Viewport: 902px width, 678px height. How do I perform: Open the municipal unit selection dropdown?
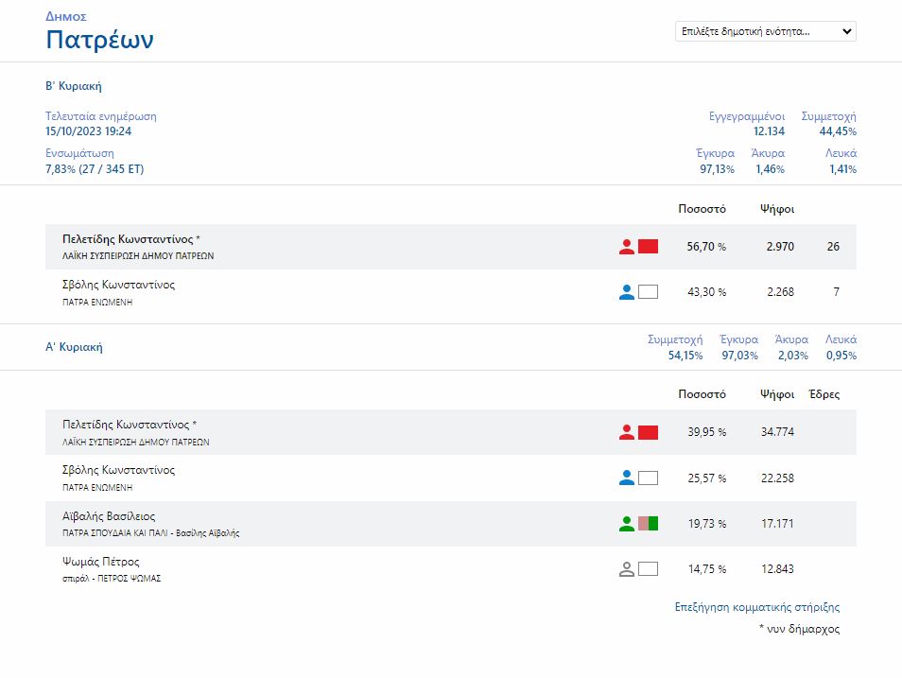(766, 31)
